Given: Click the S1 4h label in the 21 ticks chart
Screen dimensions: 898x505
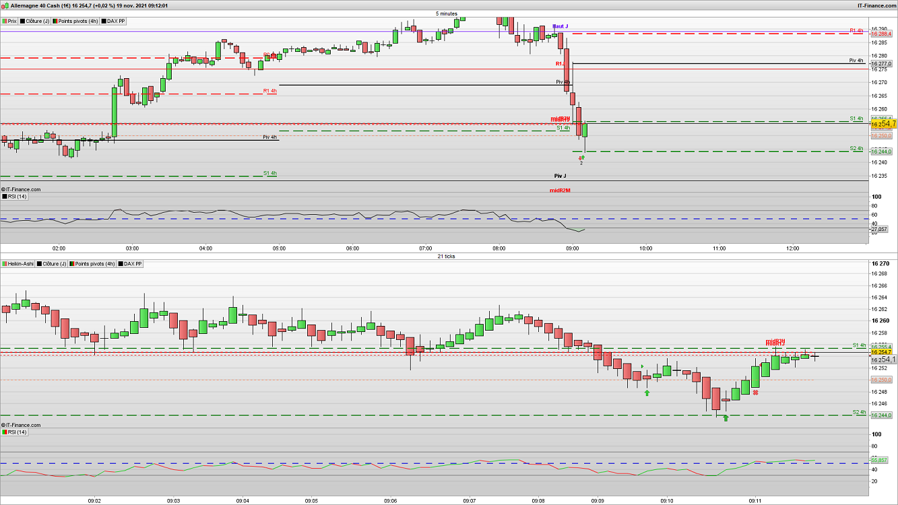Looking at the screenshot, I should click(x=858, y=345).
